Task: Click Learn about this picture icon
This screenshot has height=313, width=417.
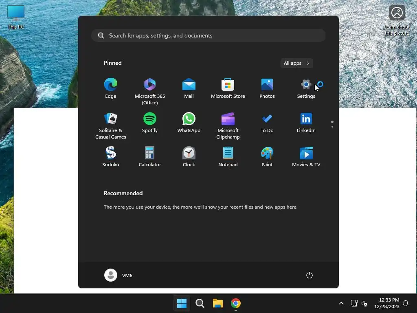Action: pos(397,20)
